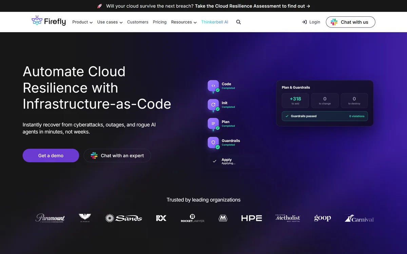Click the rocket icon in announcement bar

99,6
